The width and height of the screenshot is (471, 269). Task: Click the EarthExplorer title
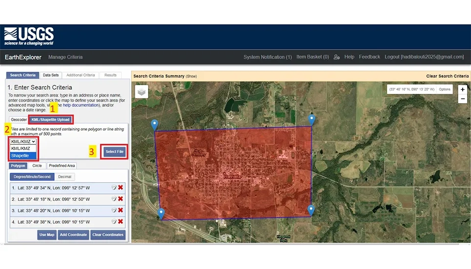[x=23, y=57]
